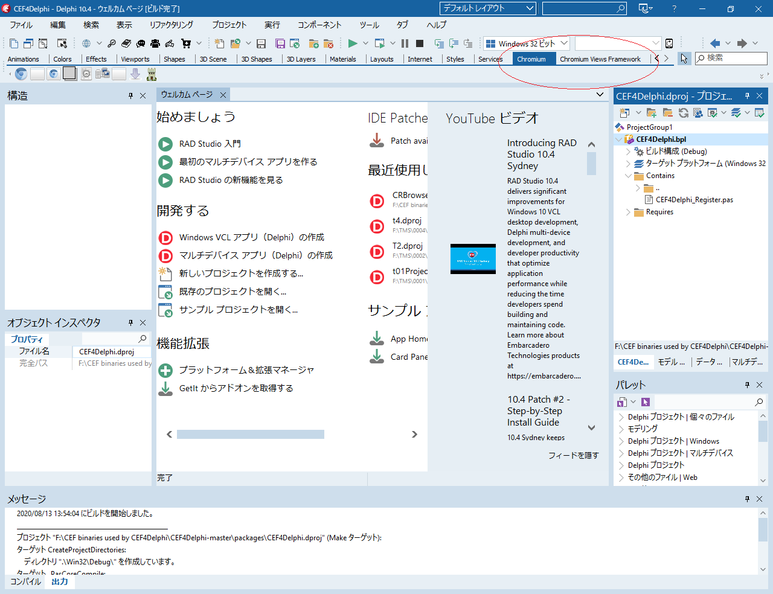The image size is (773, 594).
Task: Click the shopping cart icon in toolbar
Action: point(186,43)
